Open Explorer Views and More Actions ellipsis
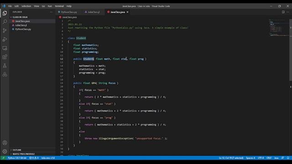The width and height of the screenshot is (292, 164). [51, 12]
